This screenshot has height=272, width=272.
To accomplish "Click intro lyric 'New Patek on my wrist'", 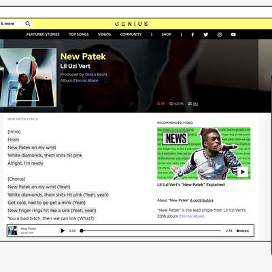I will tap(32, 148).
